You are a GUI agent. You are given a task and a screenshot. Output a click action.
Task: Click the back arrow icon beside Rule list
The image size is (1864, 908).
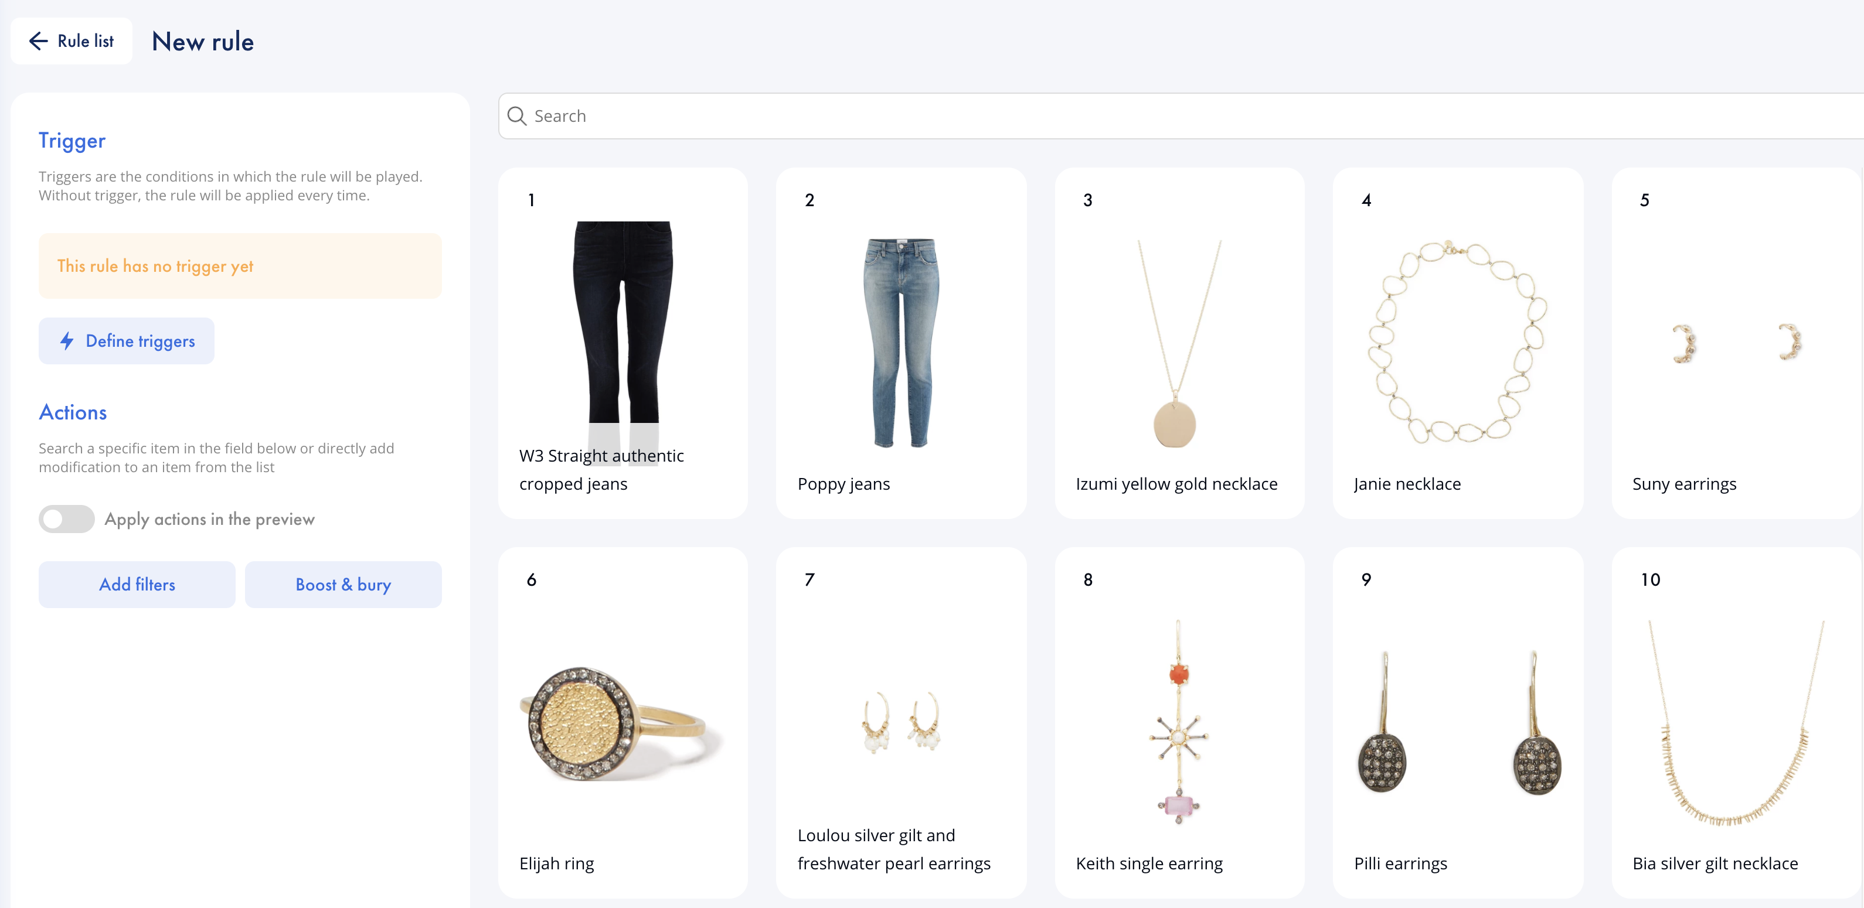[38, 41]
